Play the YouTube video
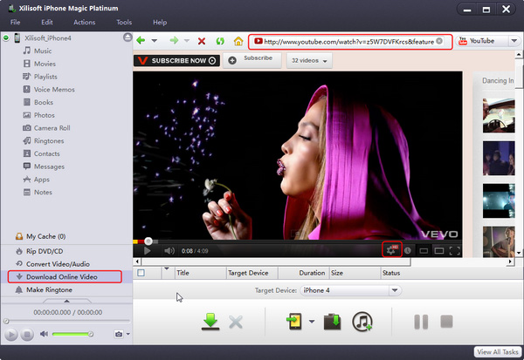The image size is (524, 360). tap(147, 250)
